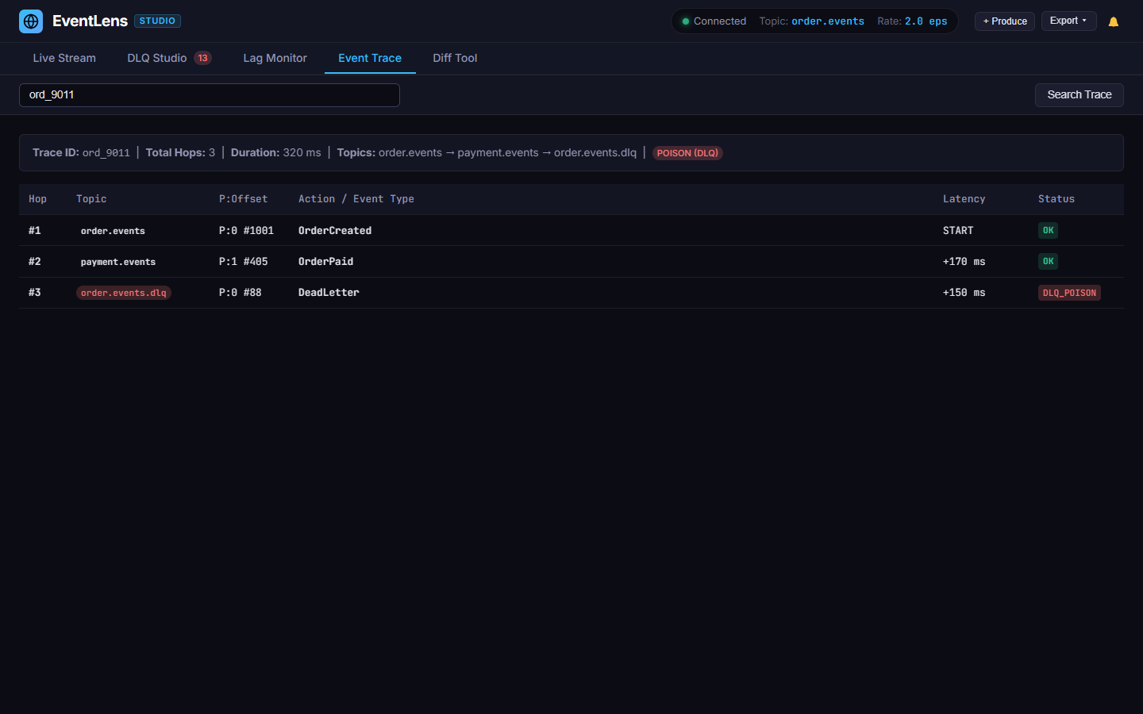Click the OK status of the OrderCreated row

1048,230
